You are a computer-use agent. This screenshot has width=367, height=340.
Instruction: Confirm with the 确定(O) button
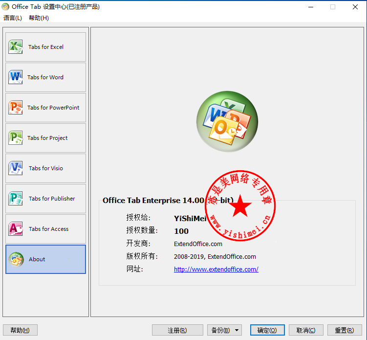(267, 330)
